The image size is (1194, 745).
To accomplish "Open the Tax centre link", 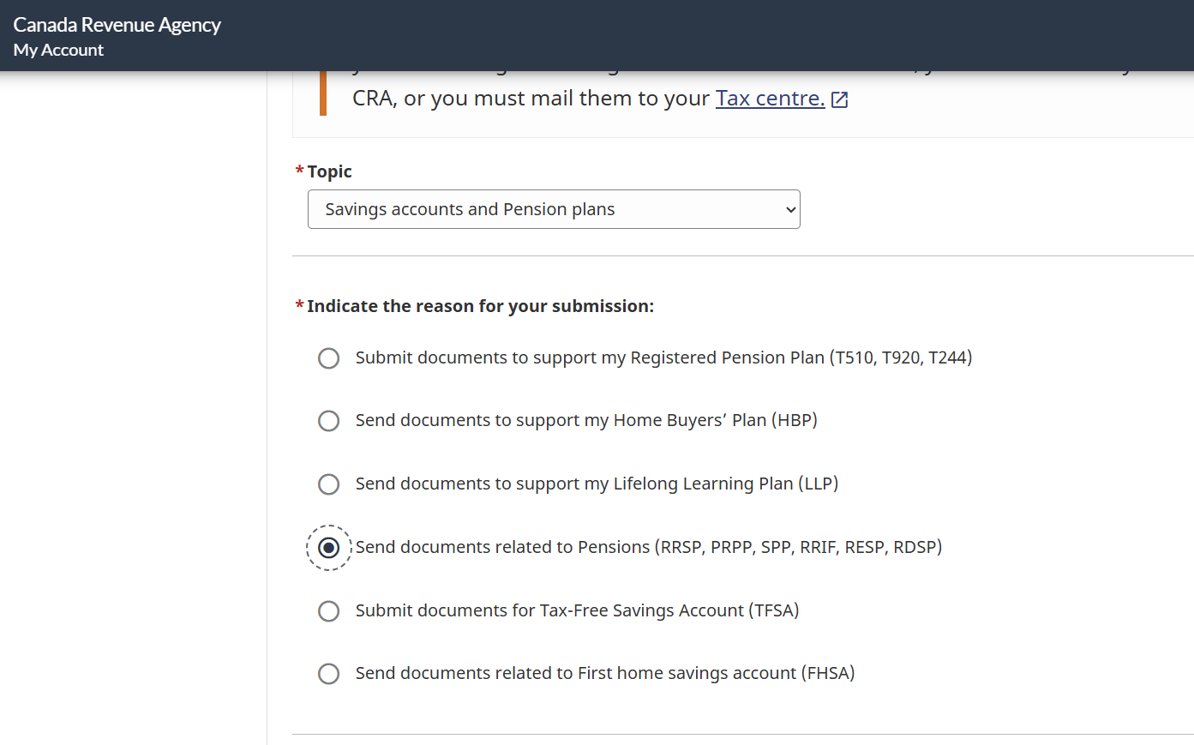I will tap(770, 99).
